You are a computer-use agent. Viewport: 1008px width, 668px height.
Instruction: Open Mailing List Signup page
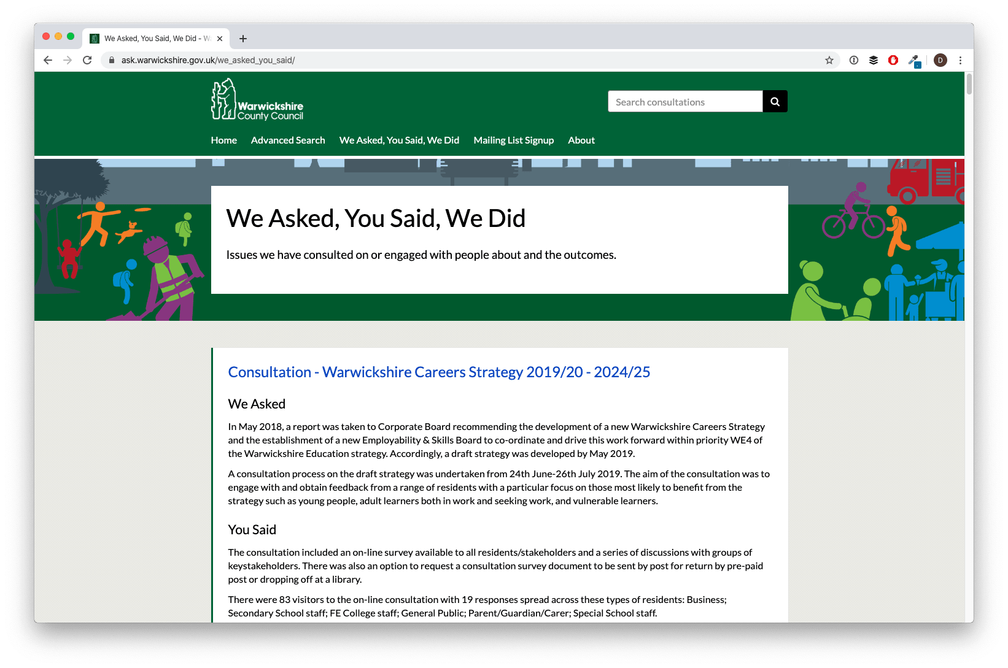pos(514,140)
